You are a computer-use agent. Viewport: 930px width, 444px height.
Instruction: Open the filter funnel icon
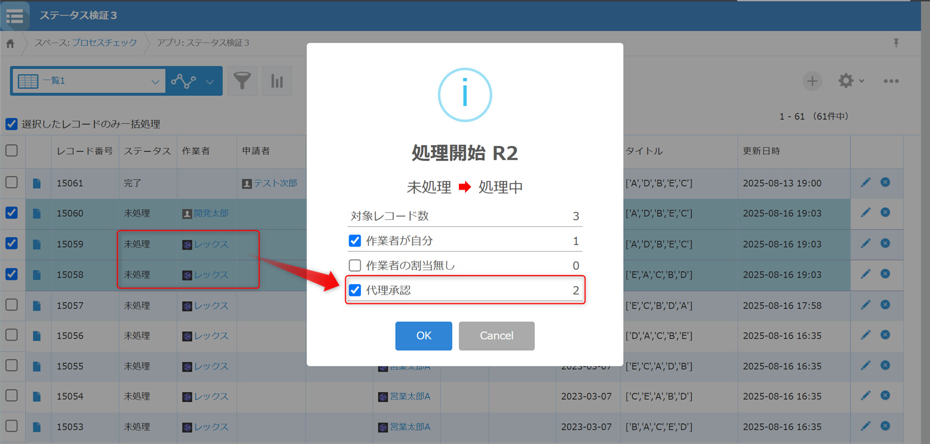coord(242,81)
